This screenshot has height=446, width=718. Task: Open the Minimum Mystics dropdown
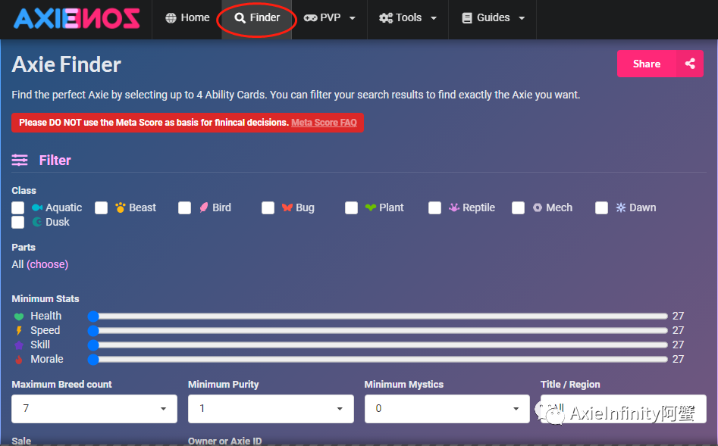click(x=447, y=408)
